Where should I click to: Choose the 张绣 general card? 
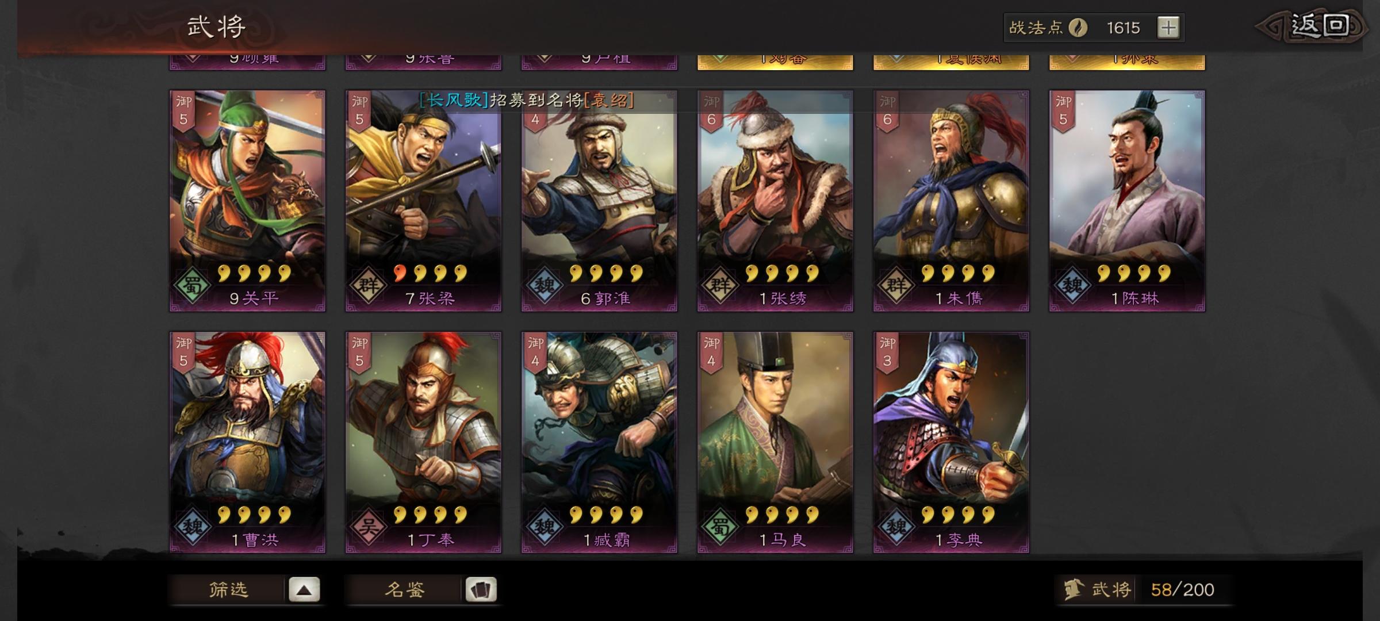click(x=775, y=201)
